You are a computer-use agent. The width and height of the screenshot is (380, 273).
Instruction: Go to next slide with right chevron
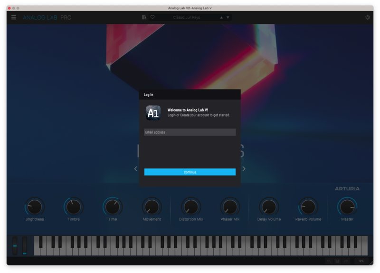tap(244, 169)
